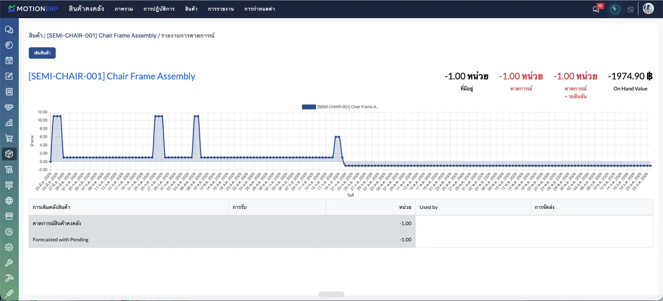Open the approvals check badge sidebar icon

(x=9, y=247)
